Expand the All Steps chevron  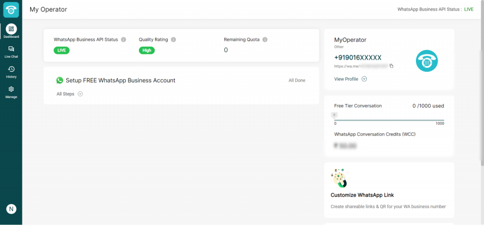tap(80, 94)
